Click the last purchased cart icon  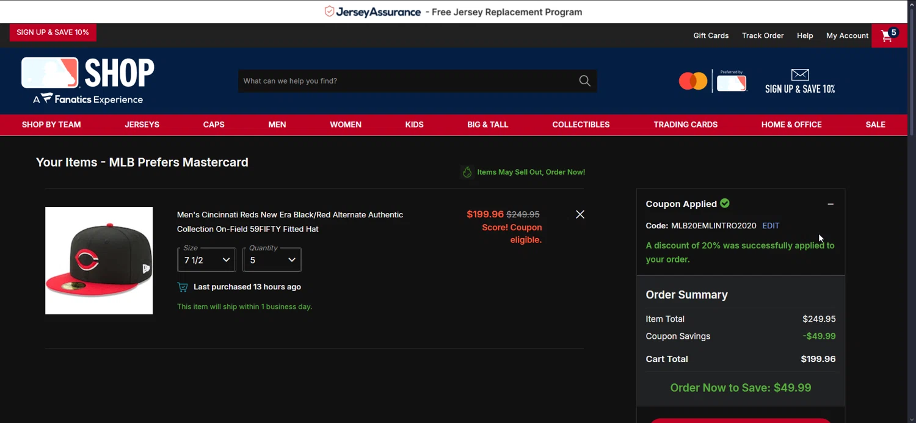point(183,287)
